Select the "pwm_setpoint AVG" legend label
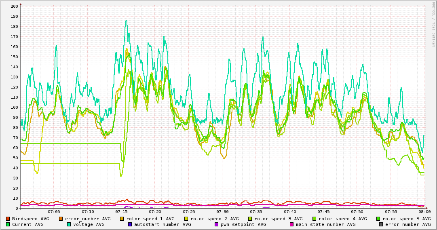 (244, 224)
